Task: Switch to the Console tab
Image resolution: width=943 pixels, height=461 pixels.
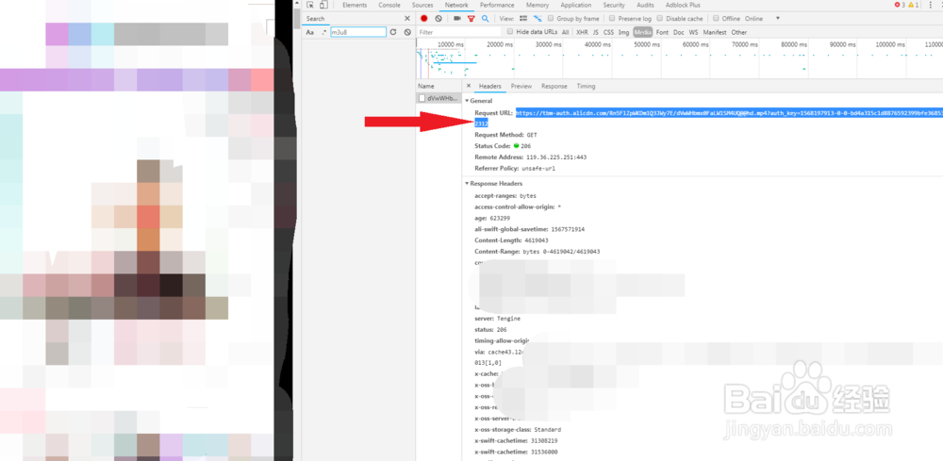Action: click(x=389, y=5)
